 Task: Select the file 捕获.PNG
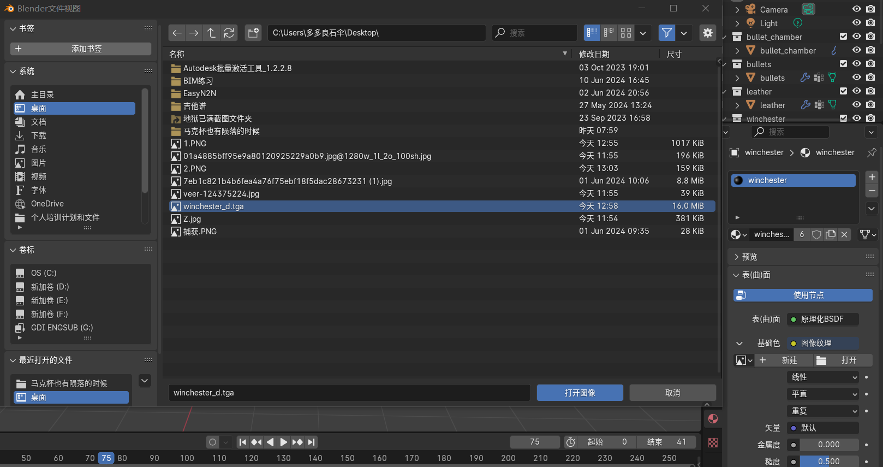(x=442, y=232)
